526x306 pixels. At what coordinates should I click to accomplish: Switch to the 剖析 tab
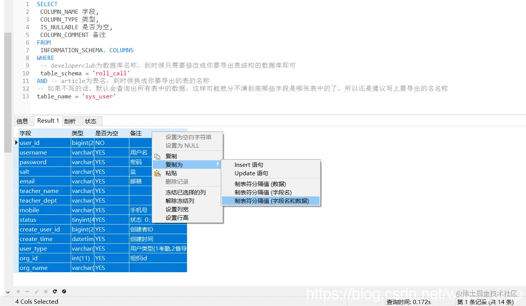pos(70,121)
